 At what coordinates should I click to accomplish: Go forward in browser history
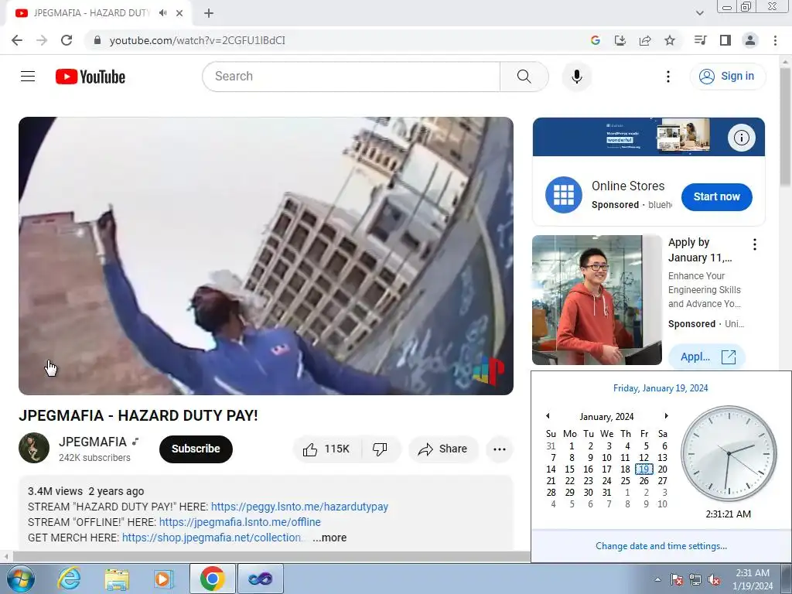[42, 40]
